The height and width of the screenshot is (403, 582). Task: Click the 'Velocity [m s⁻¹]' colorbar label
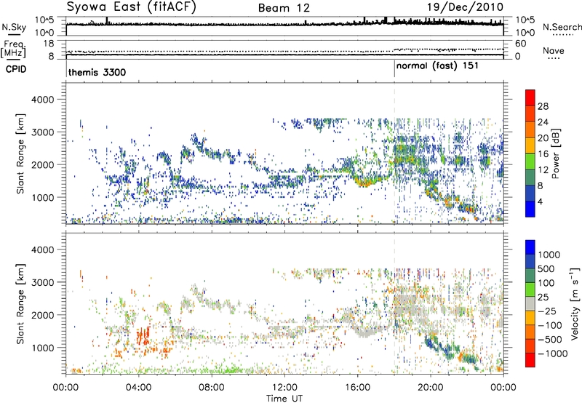tap(574, 303)
